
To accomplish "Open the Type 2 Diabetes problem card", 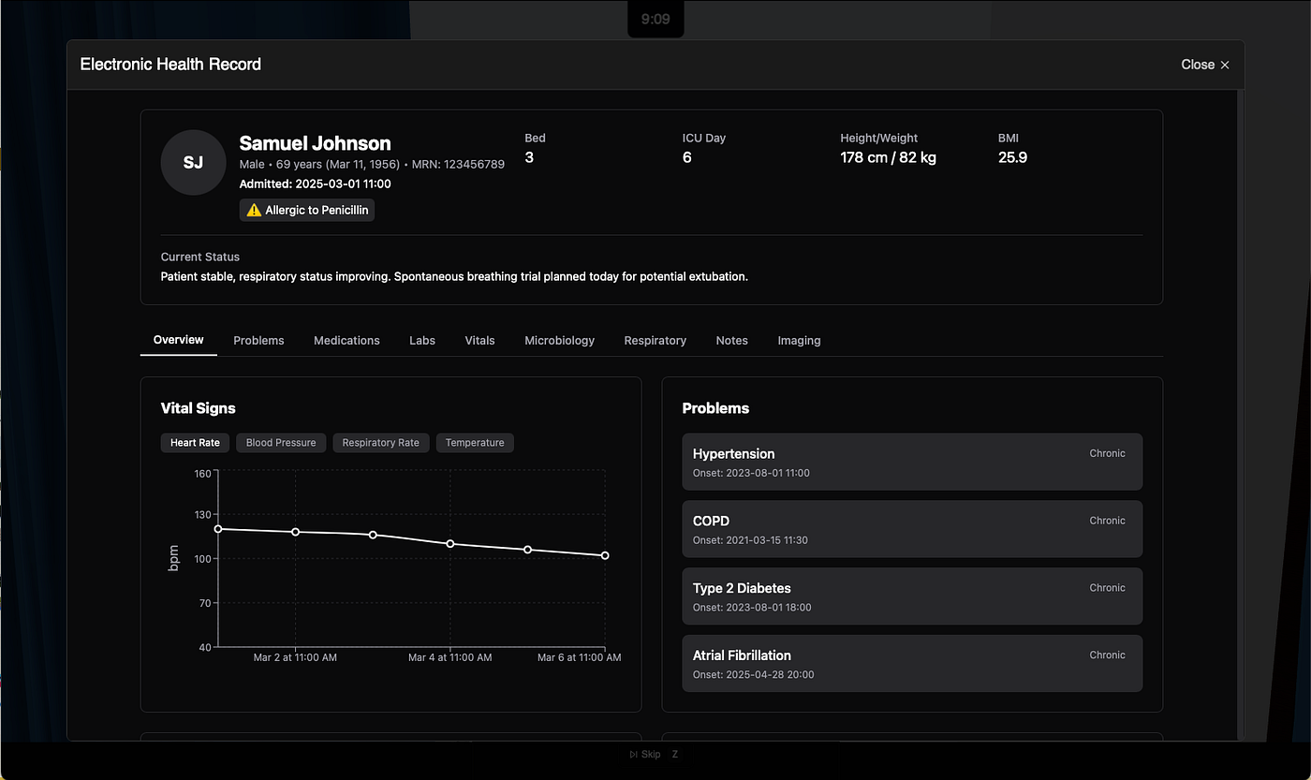I will [x=912, y=596].
